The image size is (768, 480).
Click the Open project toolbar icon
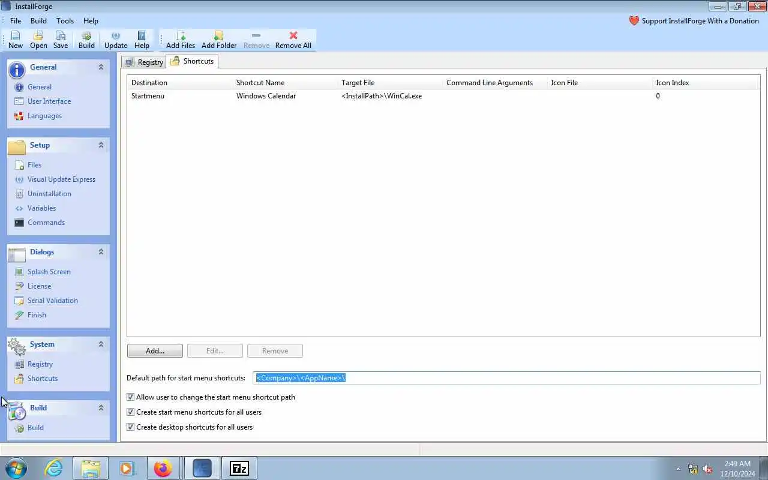[38, 40]
